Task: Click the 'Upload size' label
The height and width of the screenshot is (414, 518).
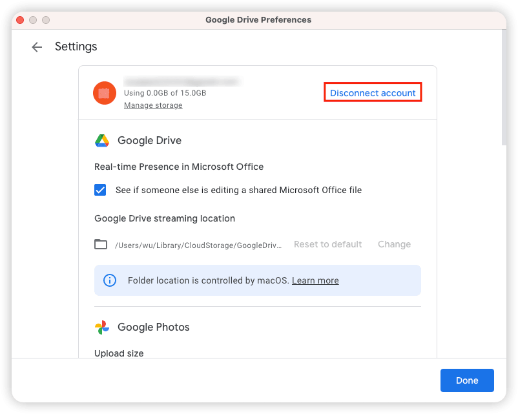Action: tap(119, 353)
